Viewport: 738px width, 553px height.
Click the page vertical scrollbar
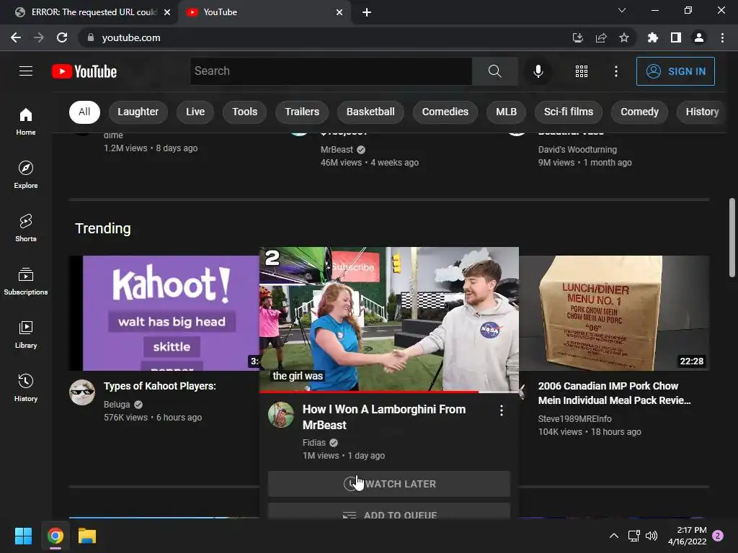732,238
